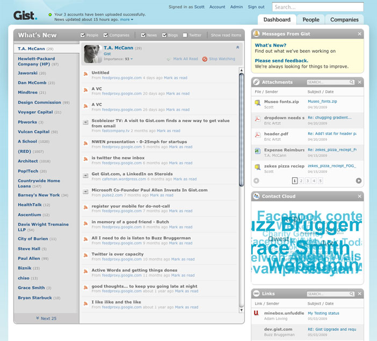The height and width of the screenshot is (341, 377).
Task: Open the Importance 93 dropdown
Action: tap(132, 59)
